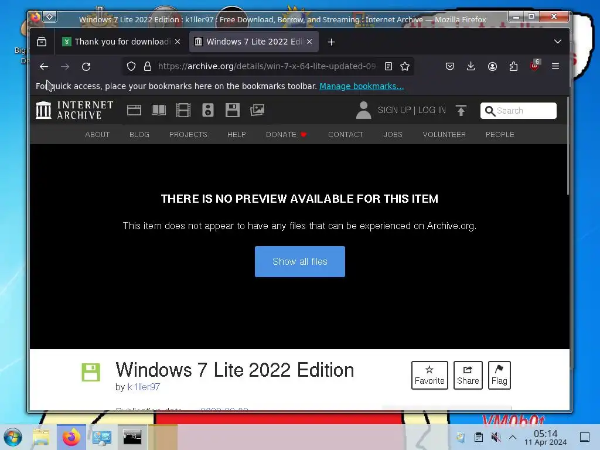Viewport: 600px width, 450px height.
Task: Click green software item icon beside title
Action: (x=91, y=372)
